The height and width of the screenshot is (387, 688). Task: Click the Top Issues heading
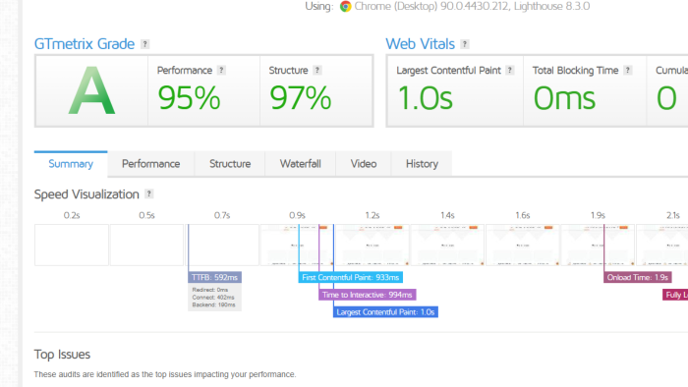pyautogui.click(x=62, y=355)
